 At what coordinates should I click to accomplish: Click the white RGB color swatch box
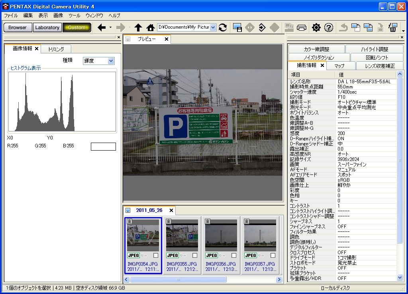[x=103, y=147]
